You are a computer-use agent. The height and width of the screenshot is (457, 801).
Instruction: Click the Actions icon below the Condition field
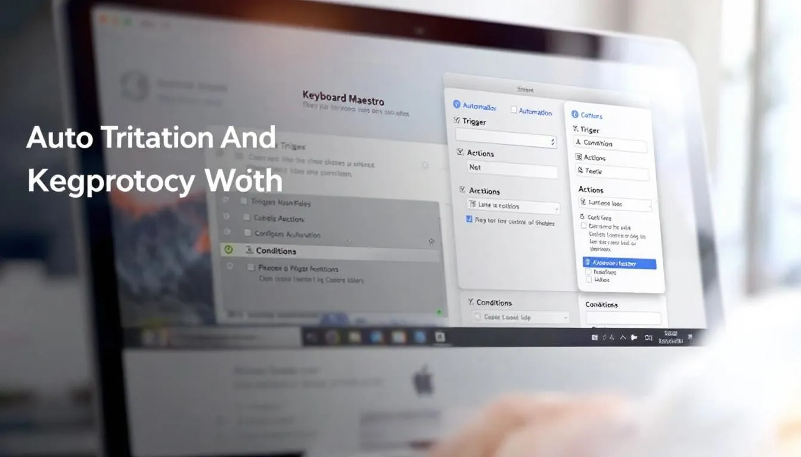click(x=578, y=158)
